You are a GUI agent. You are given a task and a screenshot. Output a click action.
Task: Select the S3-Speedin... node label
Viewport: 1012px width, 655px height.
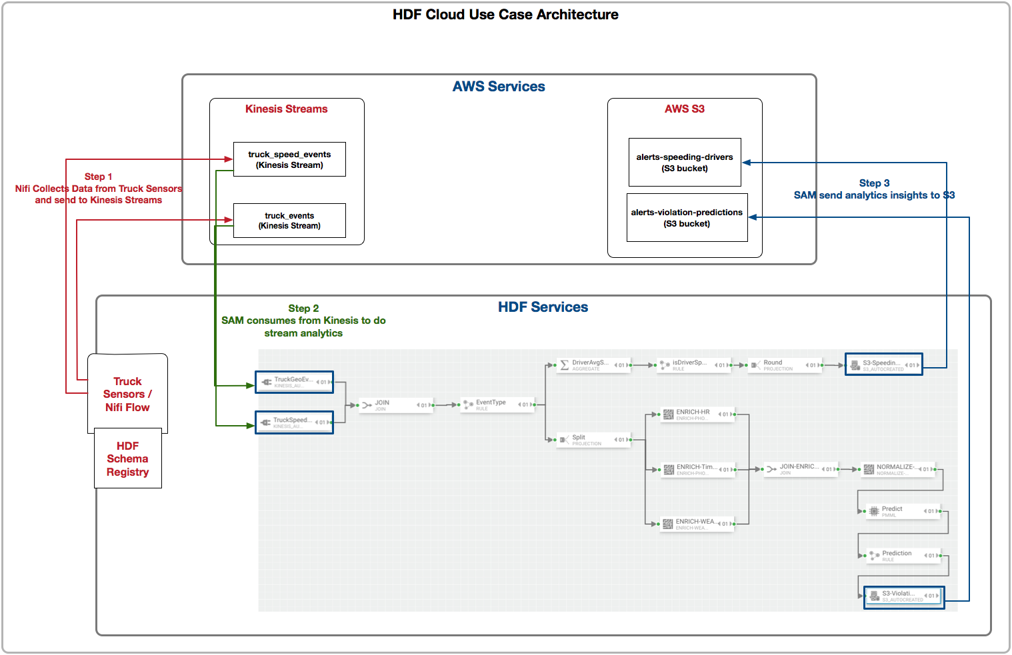(x=881, y=363)
